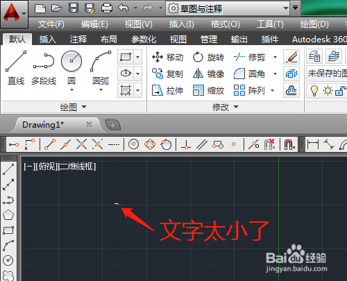Viewport: 347px width, 281px height.
Task: Open the 编辑(E) menu
Action: [94, 24]
